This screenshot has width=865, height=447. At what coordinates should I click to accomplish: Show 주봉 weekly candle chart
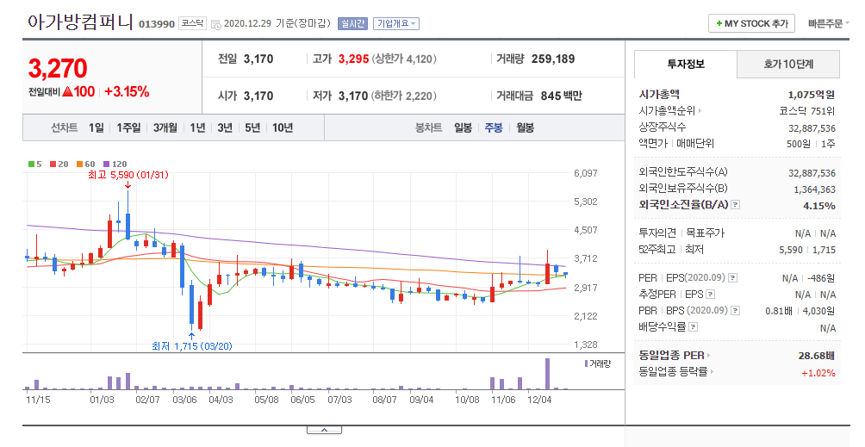(x=494, y=127)
